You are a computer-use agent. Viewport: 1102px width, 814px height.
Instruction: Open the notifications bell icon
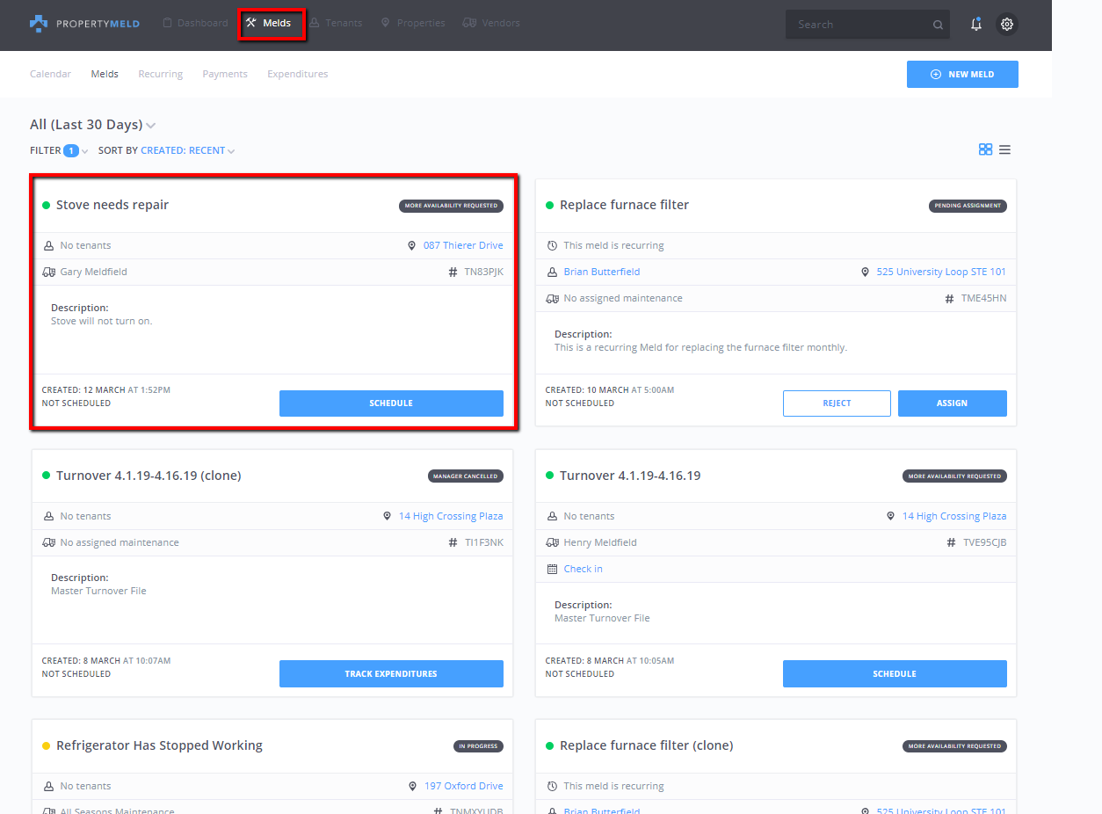(975, 25)
